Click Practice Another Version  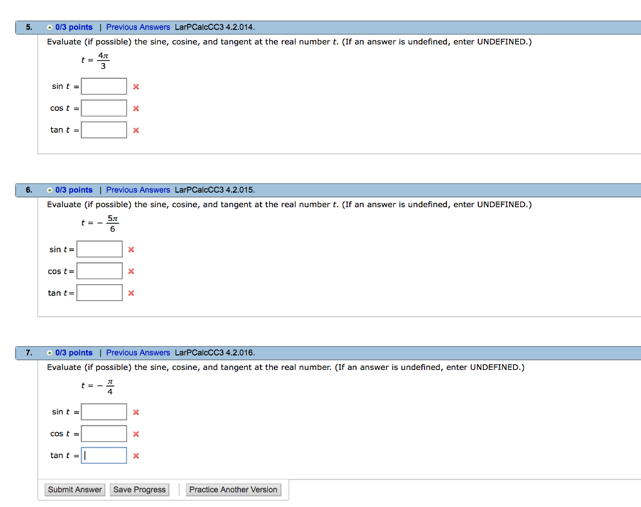pyautogui.click(x=233, y=489)
